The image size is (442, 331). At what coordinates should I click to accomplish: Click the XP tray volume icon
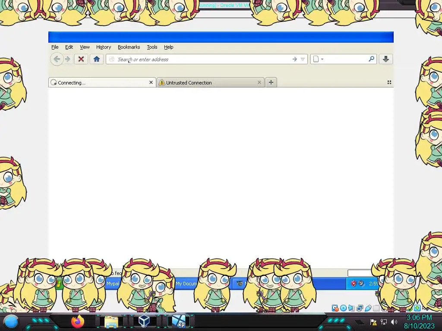pos(361,284)
